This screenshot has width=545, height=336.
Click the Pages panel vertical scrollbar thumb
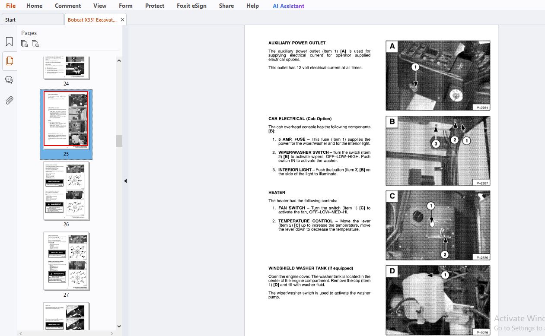tap(119, 141)
